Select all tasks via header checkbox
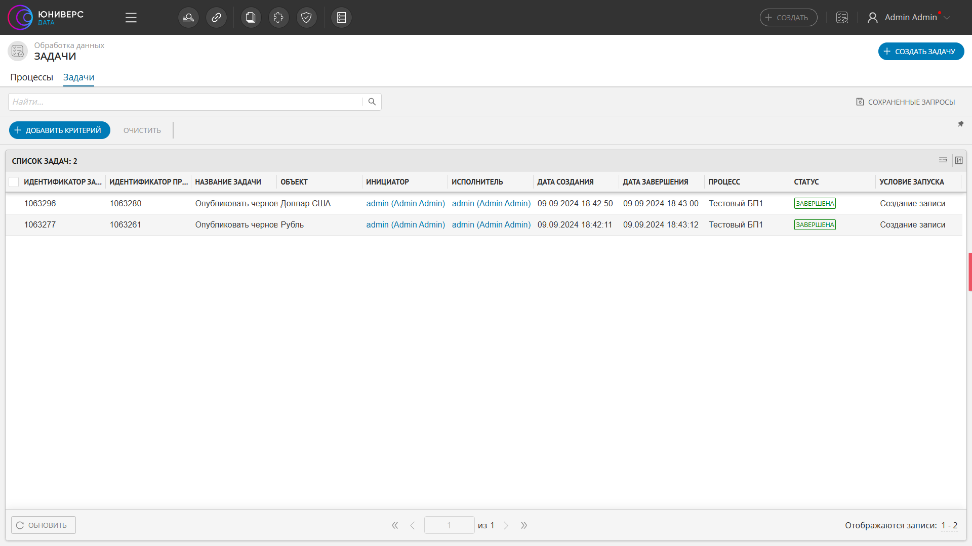Viewport: 972px width, 546px height. click(14, 182)
